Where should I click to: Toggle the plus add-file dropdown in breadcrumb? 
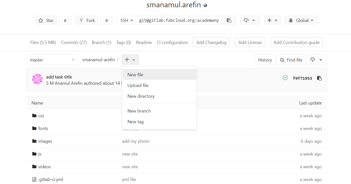tap(130, 60)
